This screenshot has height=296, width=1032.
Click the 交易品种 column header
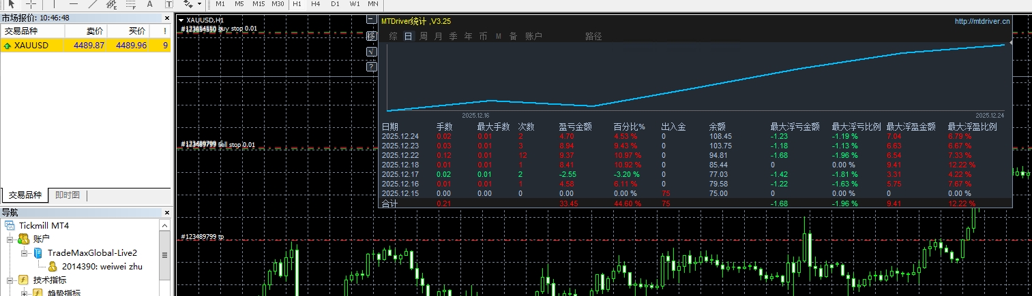pyautogui.click(x=32, y=31)
